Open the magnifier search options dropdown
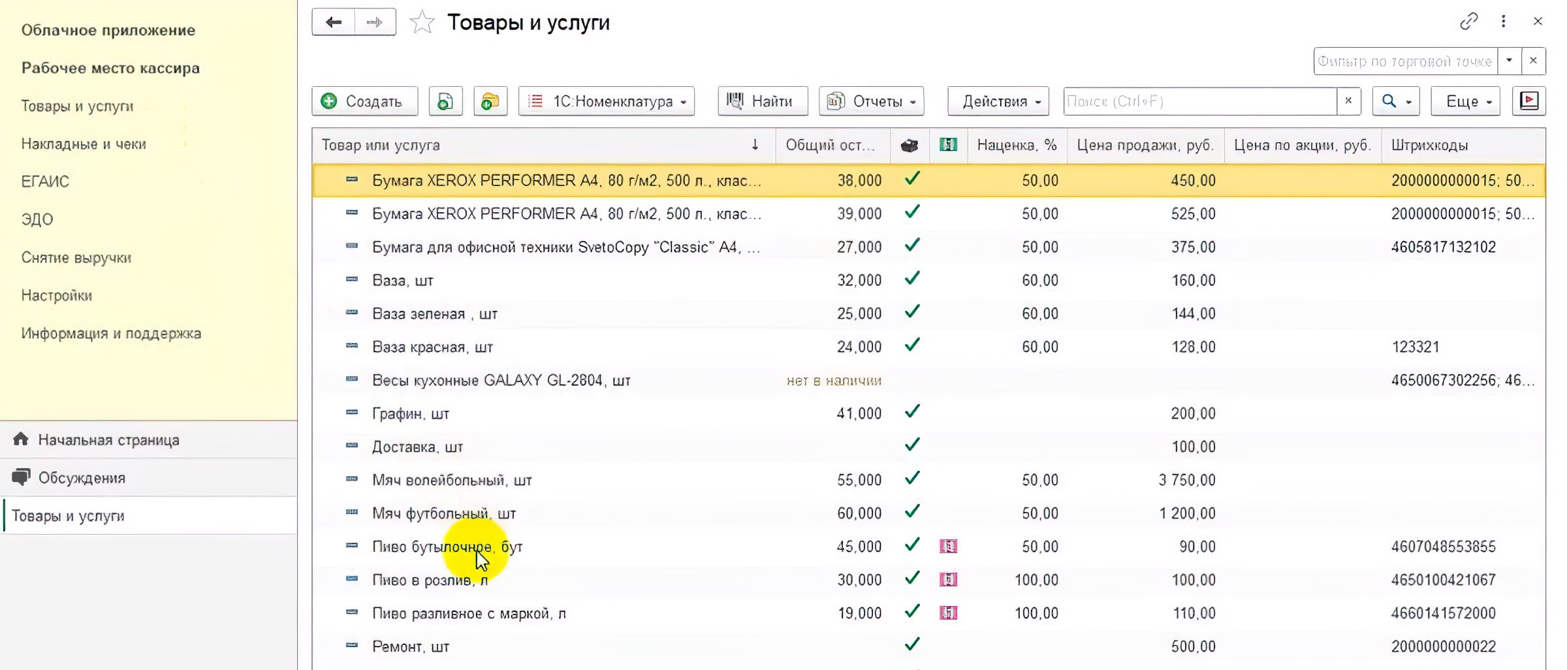The image size is (1567, 670). [x=1396, y=101]
